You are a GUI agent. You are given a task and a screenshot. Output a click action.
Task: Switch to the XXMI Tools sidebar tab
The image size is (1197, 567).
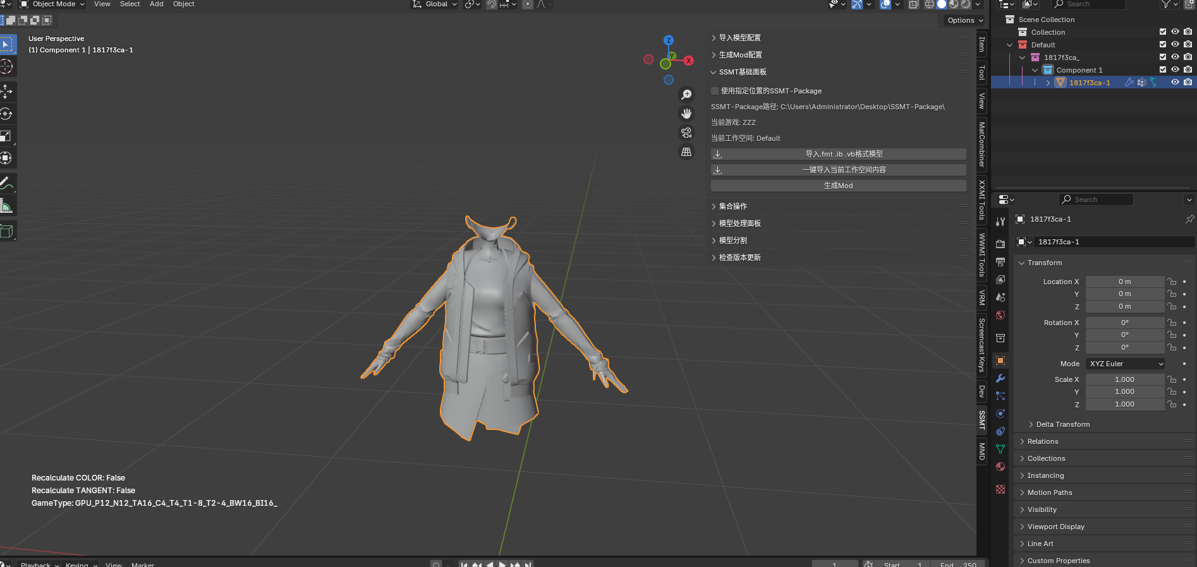click(981, 200)
